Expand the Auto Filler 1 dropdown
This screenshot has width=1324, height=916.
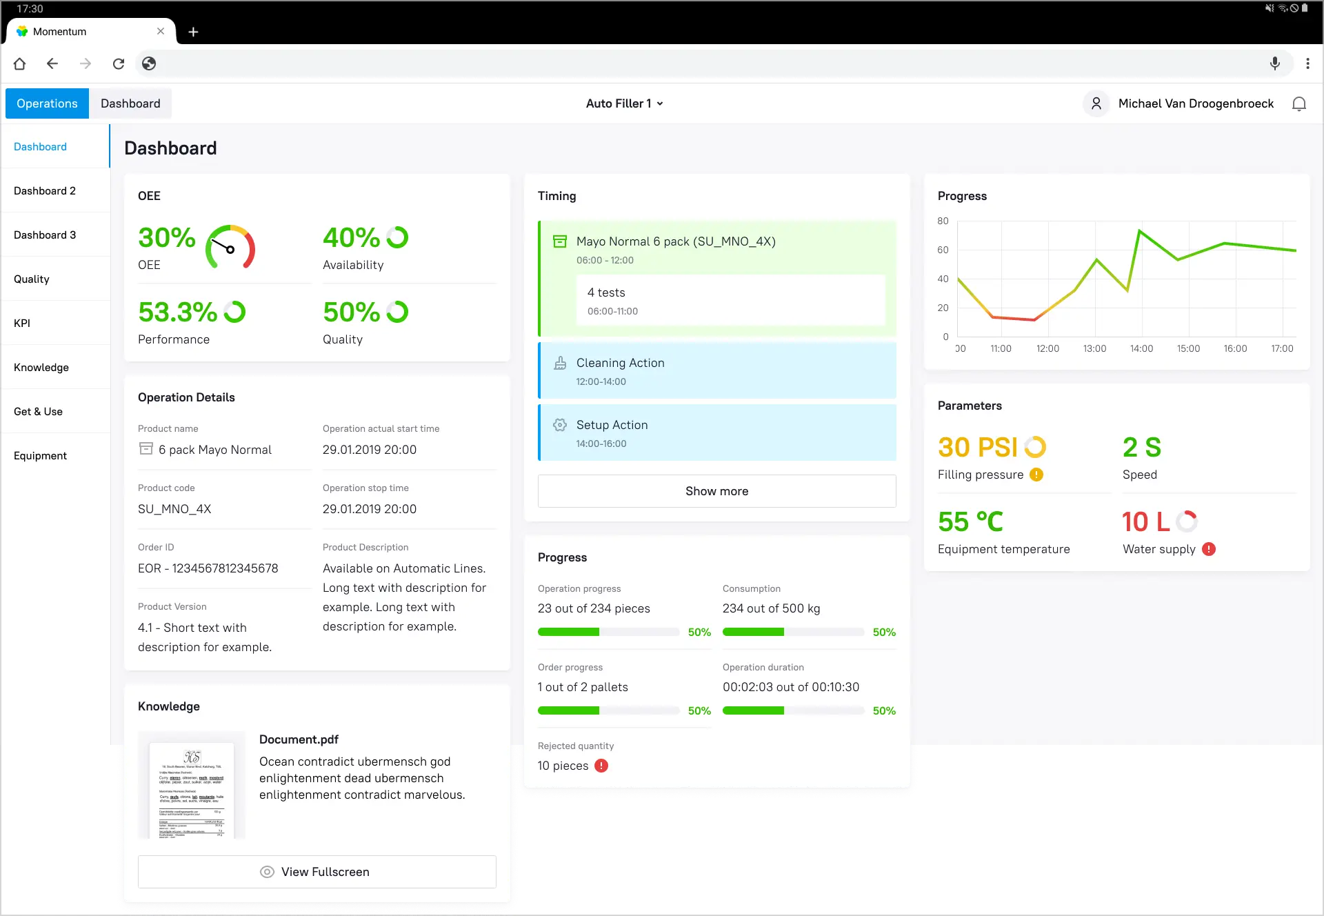(625, 103)
